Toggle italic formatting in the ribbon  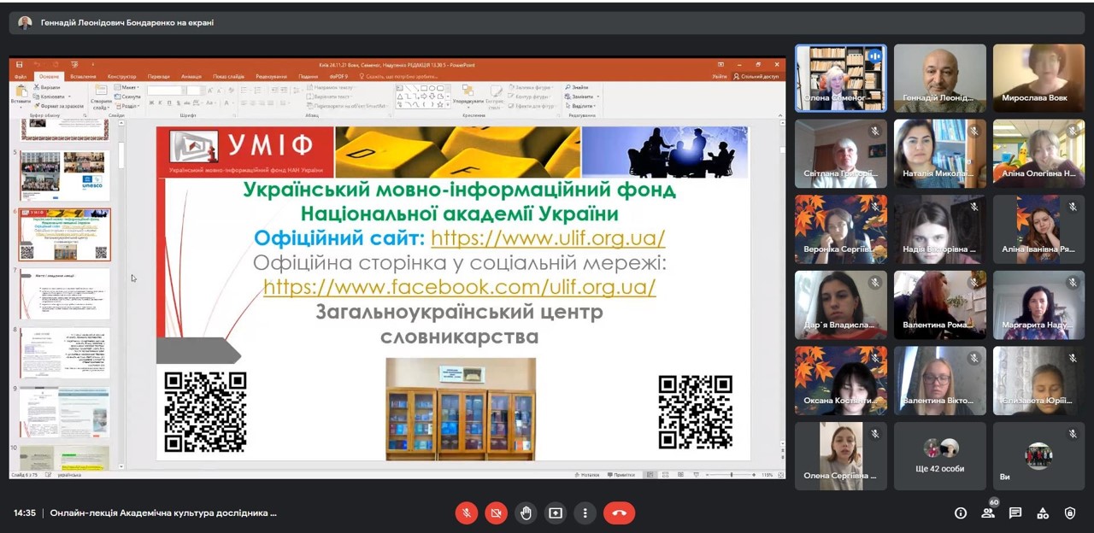160,102
